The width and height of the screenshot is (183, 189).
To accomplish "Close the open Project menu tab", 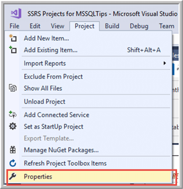I will (x=85, y=26).
